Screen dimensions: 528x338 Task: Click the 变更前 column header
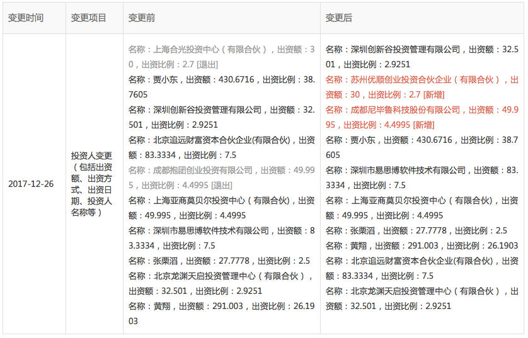pyautogui.click(x=222, y=18)
